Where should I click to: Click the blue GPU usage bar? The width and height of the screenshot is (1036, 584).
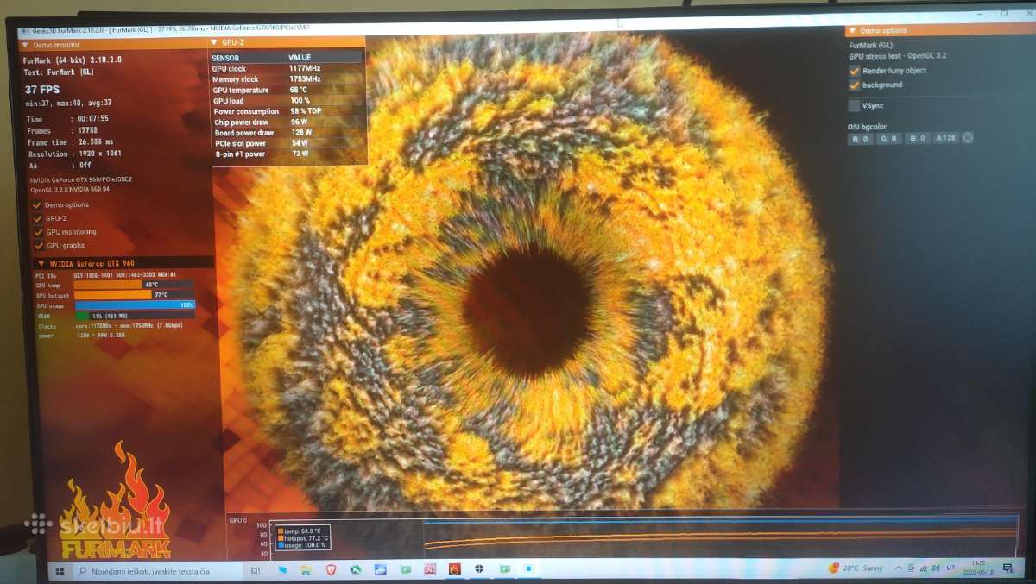tap(135, 305)
